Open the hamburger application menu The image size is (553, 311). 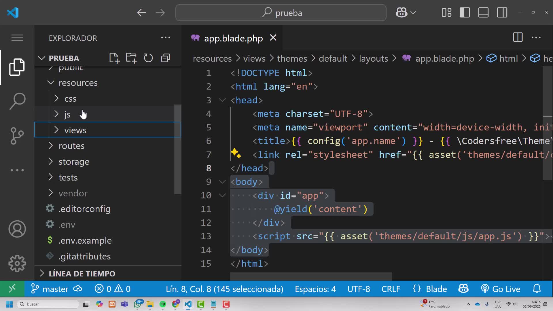click(x=17, y=38)
